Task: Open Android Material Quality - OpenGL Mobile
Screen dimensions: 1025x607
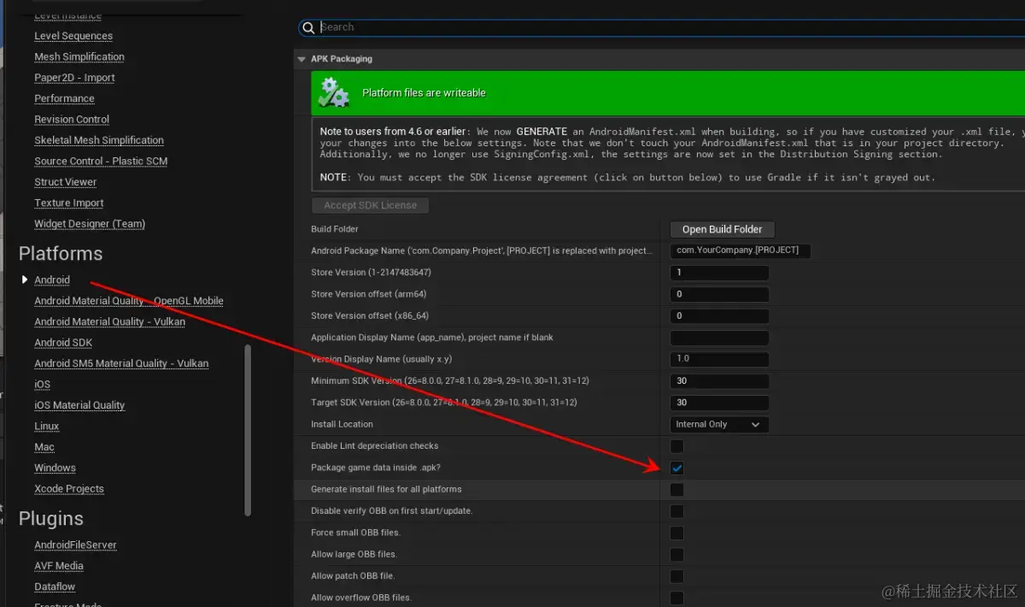Action: tap(129, 301)
